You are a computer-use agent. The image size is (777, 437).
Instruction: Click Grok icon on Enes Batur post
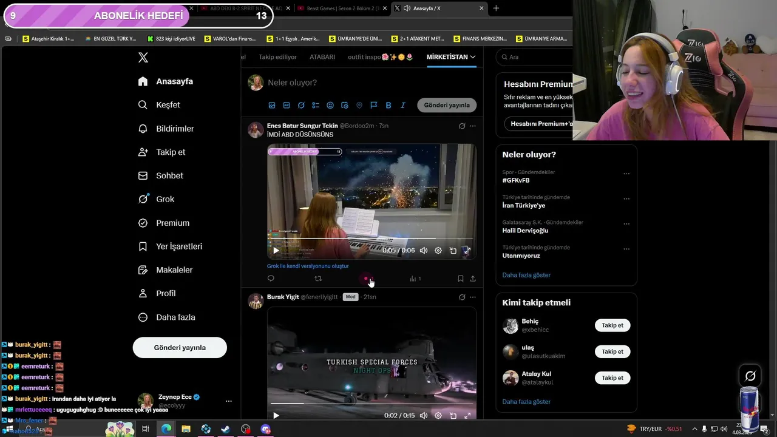click(x=462, y=126)
